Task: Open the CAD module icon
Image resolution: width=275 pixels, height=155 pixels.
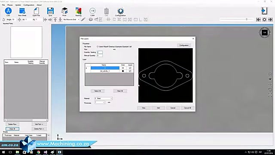Action: click(x=8, y=11)
